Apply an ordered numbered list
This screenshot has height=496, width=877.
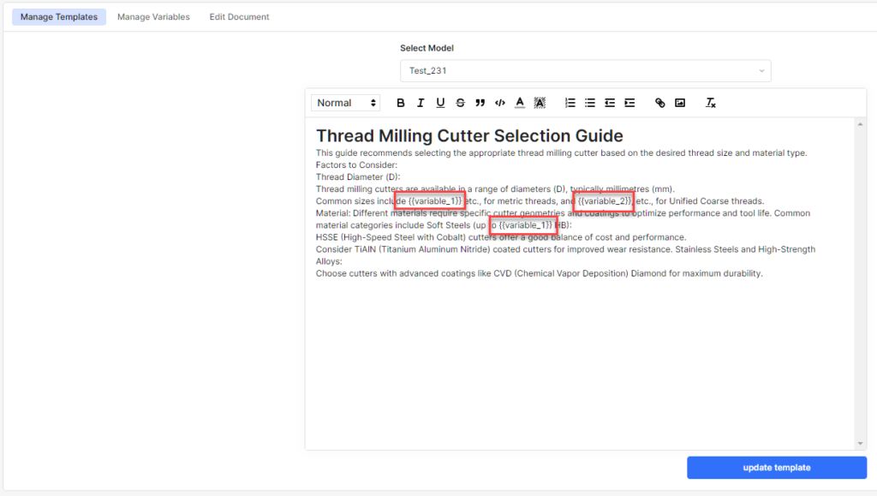(x=570, y=102)
